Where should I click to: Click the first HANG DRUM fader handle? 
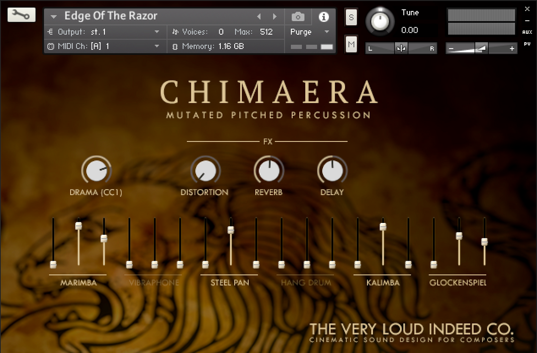click(x=281, y=265)
